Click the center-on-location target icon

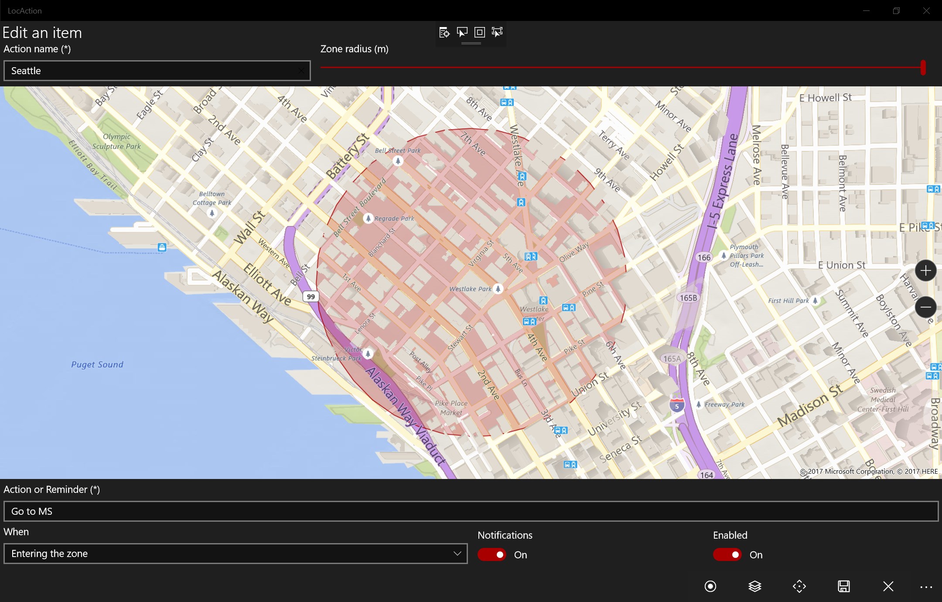(799, 586)
